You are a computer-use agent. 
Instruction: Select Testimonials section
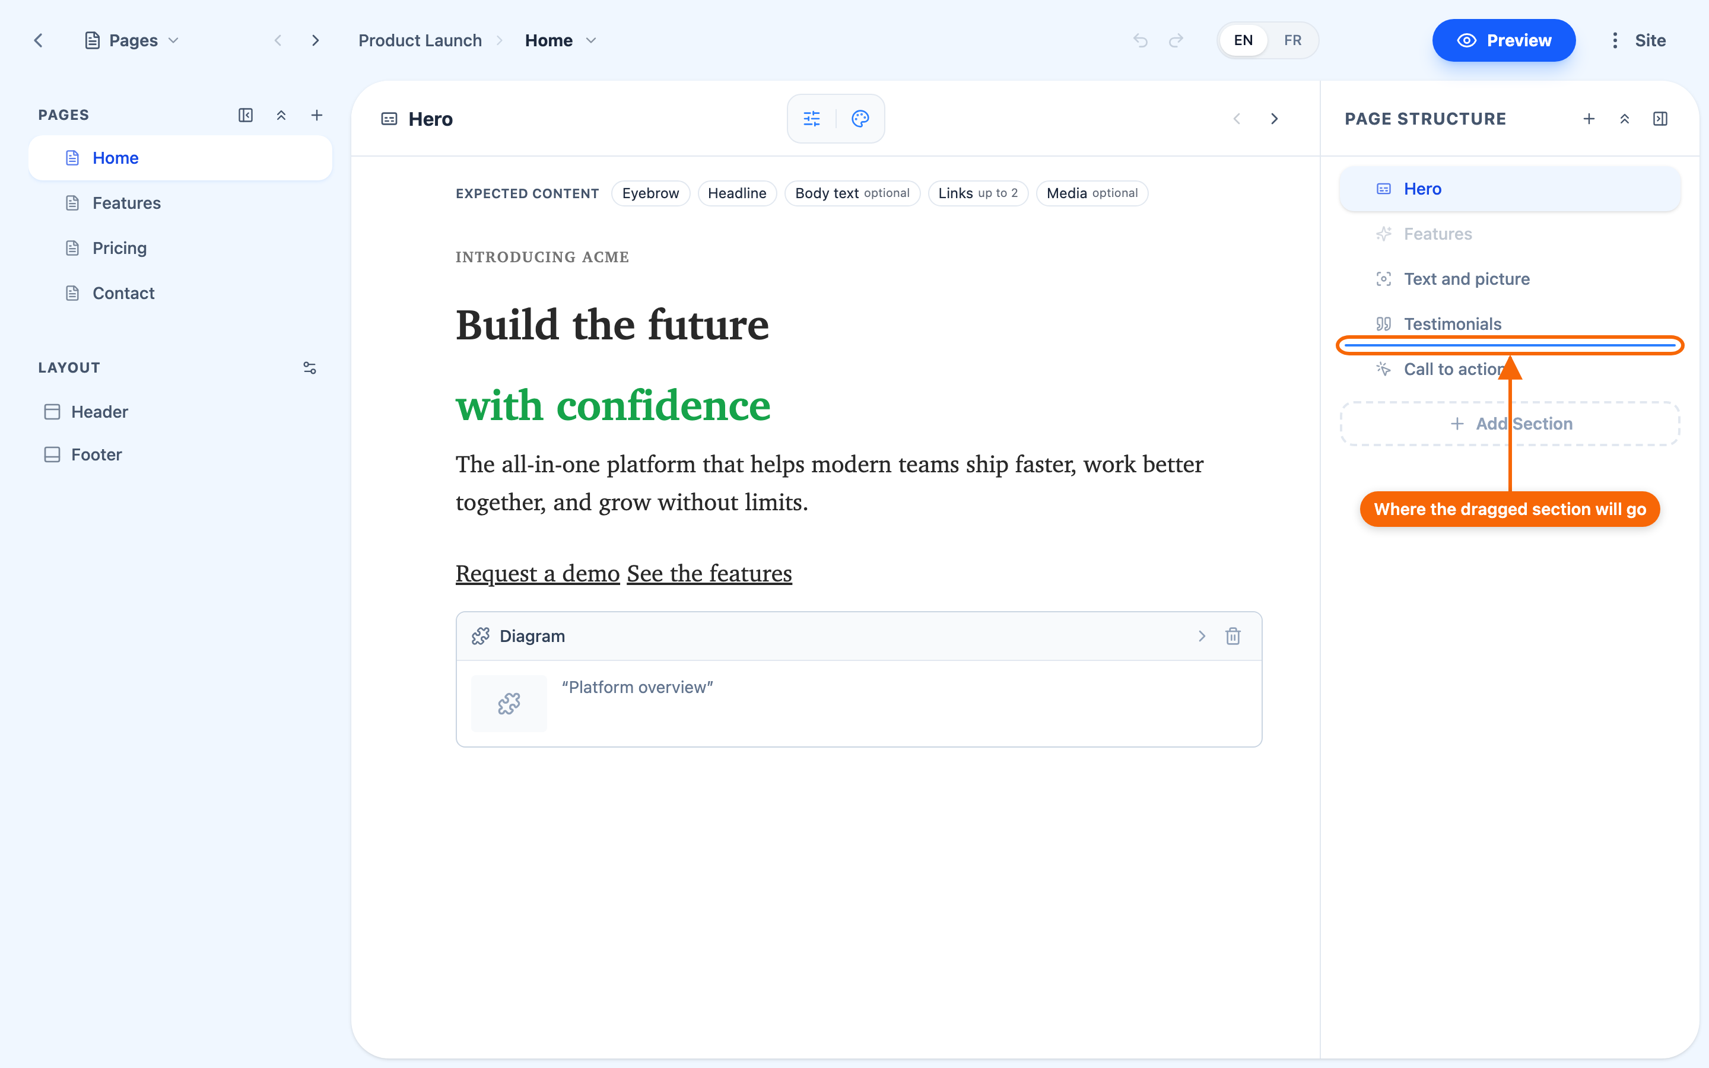pyautogui.click(x=1510, y=323)
